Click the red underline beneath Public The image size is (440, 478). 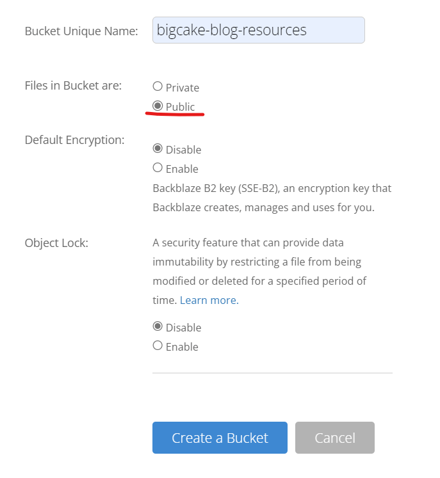click(x=175, y=115)
